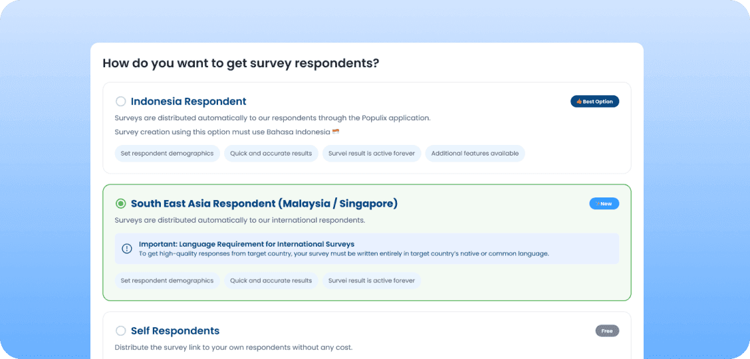Screen dimensions: 750x359
Task: Select the South East Asia Respondent radio button
Action: [x=121, y=203]
